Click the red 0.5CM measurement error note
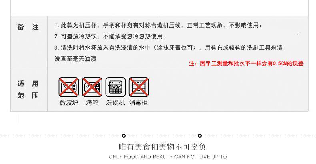 point(246,63)
